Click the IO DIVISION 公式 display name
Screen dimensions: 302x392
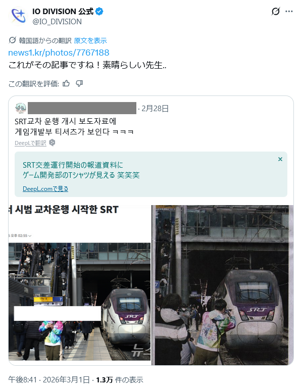tap(63, 12)
